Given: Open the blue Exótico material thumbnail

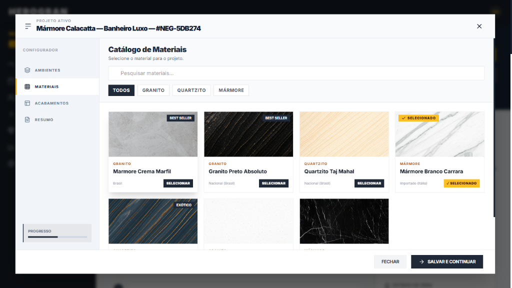Looking at the screenshot, I should point(153,221).
